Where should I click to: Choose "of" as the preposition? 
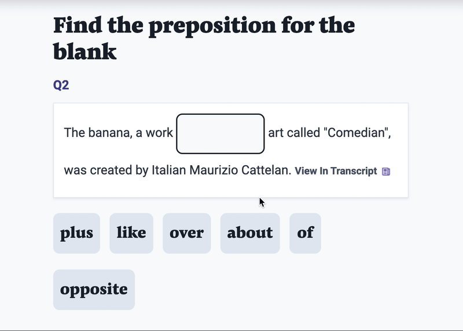(x=305, y=233)
